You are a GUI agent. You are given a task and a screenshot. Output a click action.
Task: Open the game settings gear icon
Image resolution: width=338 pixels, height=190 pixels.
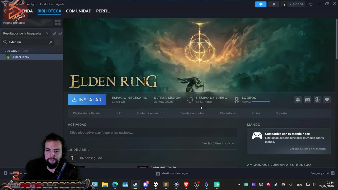(x=298, y=100)
